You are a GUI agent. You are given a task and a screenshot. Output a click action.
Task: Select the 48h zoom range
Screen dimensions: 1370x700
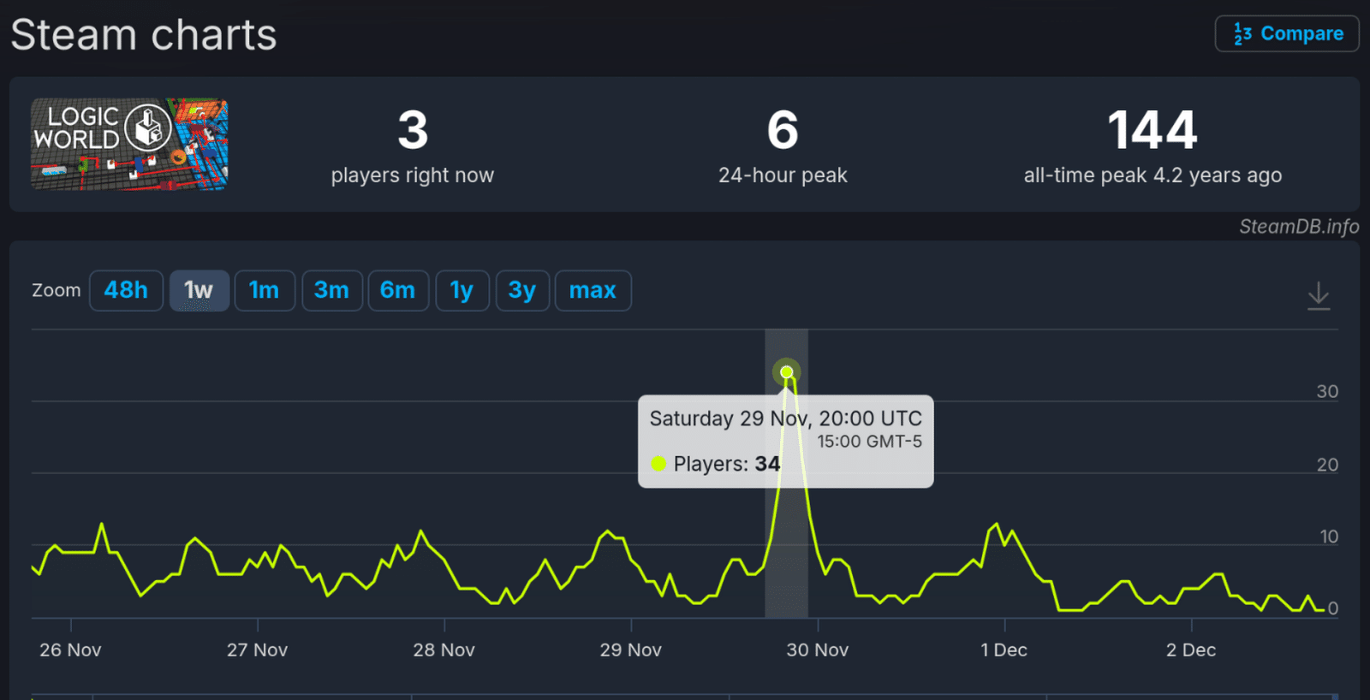click(x=126, y=290)
